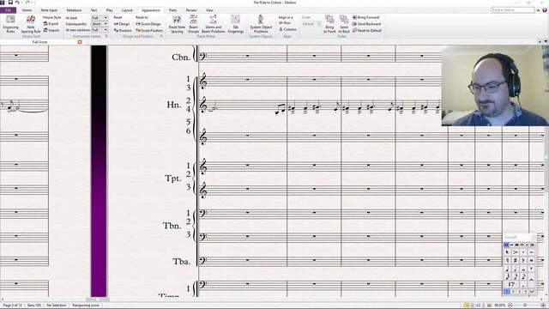Open the Order Default dropdown
The image size is (549, 309).
(311, 24)
